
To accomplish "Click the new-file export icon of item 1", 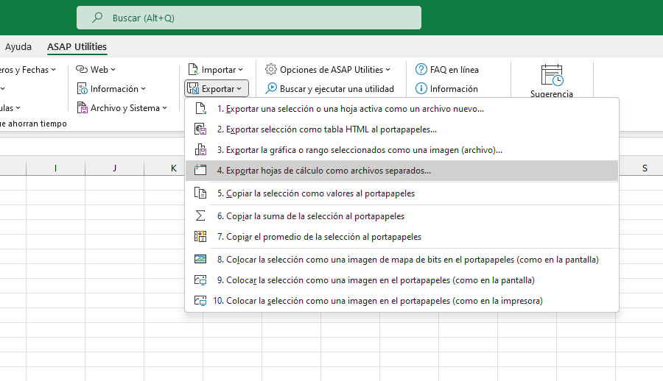I will 200,109.
